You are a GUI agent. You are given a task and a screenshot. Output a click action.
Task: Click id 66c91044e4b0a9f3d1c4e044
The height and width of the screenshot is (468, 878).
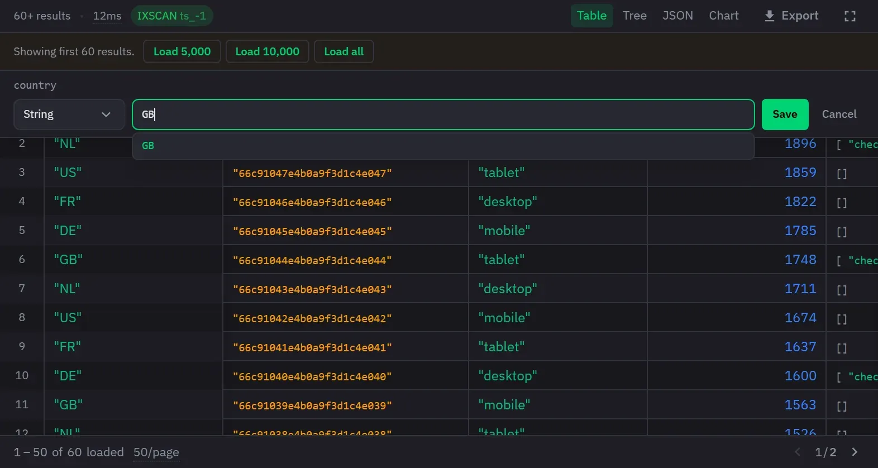(312, 260)
